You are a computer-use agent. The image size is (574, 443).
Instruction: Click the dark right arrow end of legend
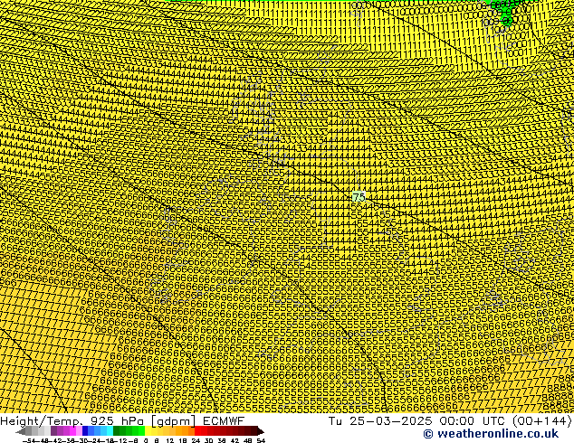point(261,431)
